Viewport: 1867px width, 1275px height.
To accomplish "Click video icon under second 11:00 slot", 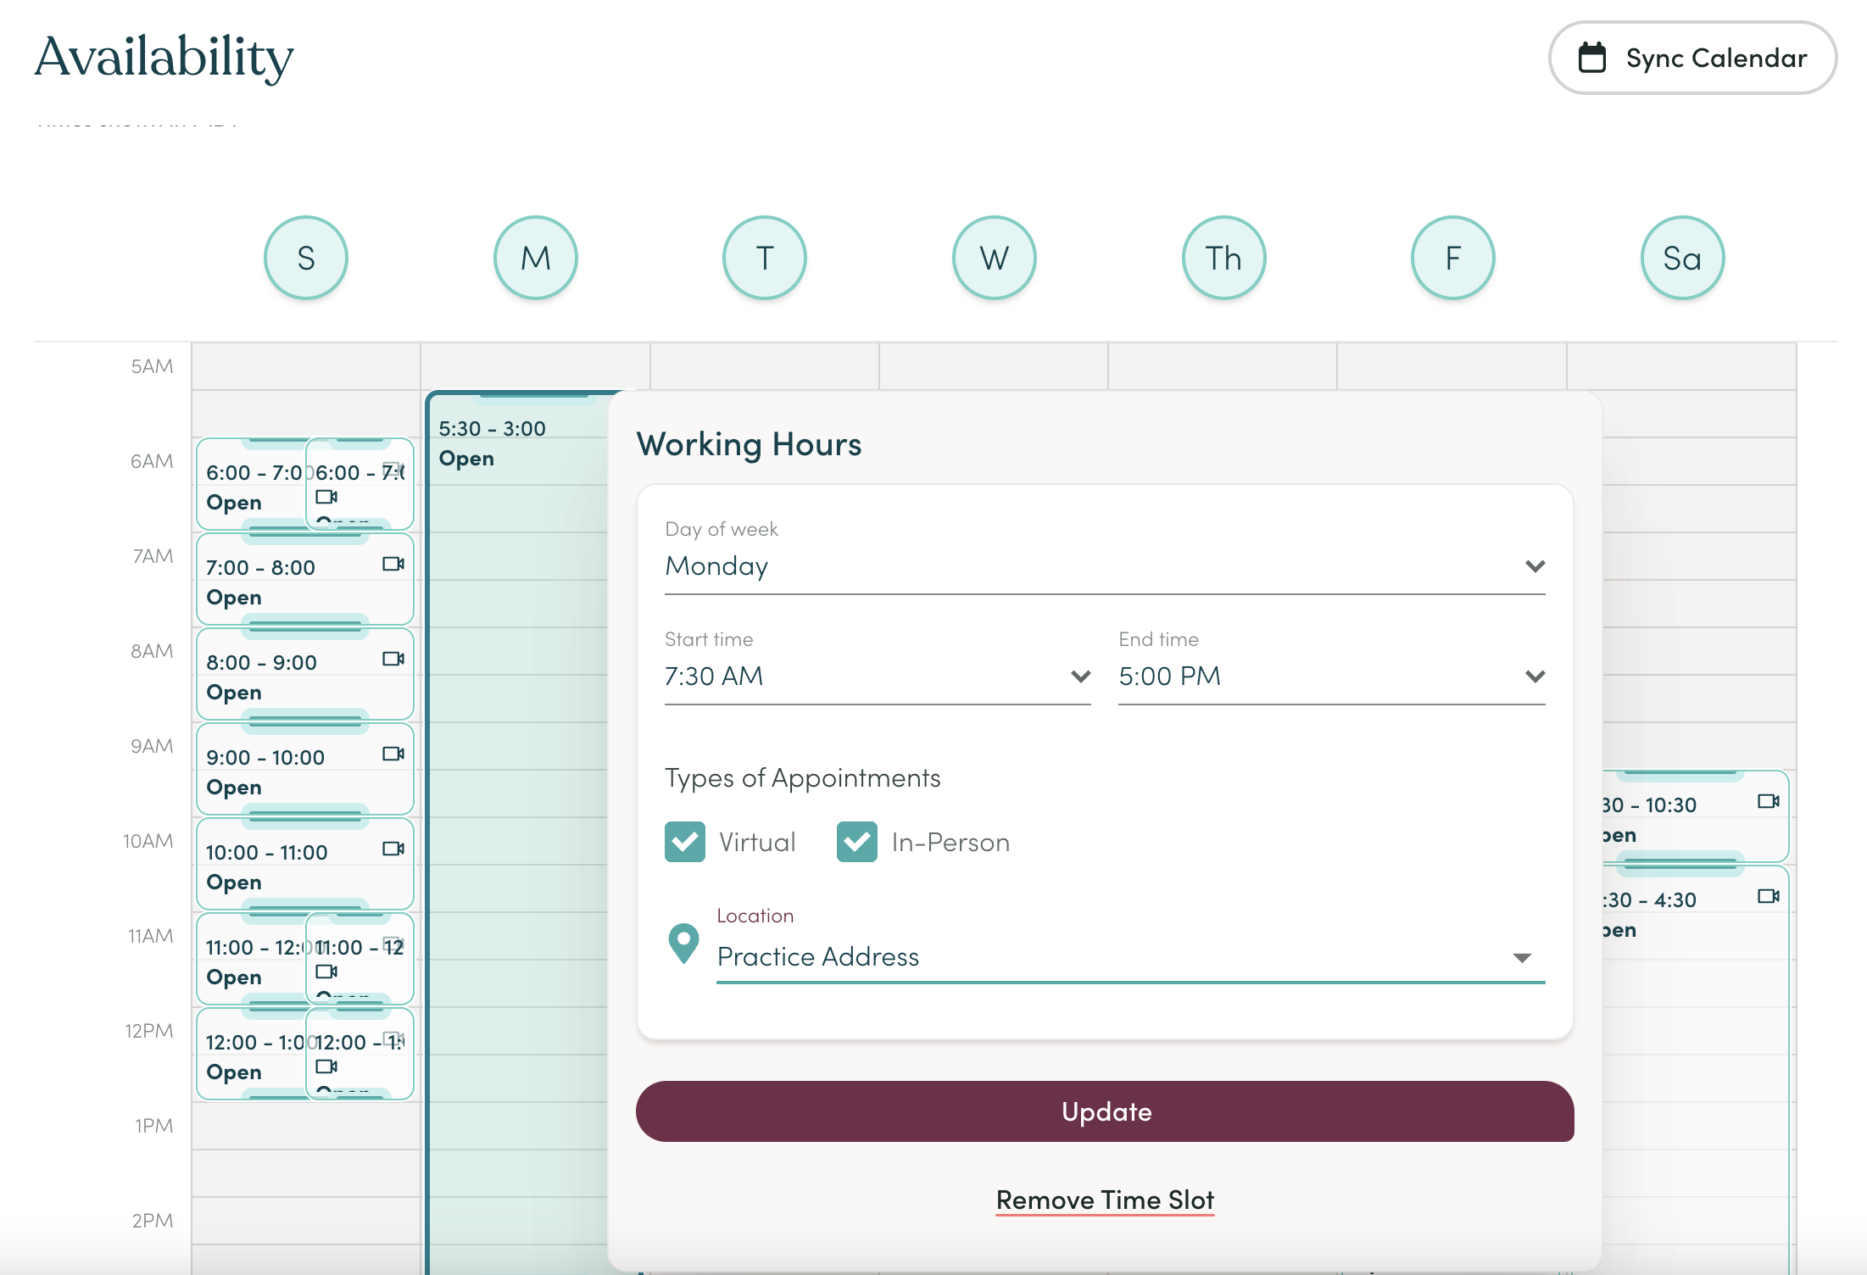I will 326,972.
